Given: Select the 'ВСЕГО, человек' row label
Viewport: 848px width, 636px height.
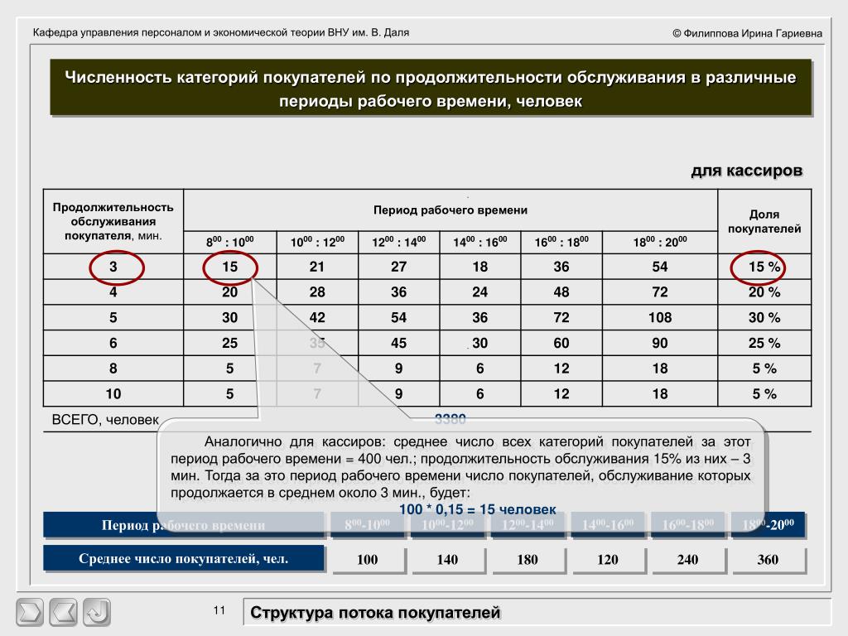Looking at the screenshot, I should (x=105, y=420).
